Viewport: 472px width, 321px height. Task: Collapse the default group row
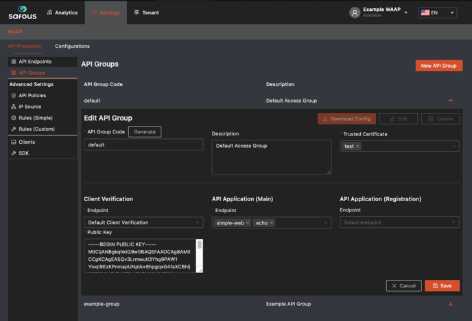point(450,101)
